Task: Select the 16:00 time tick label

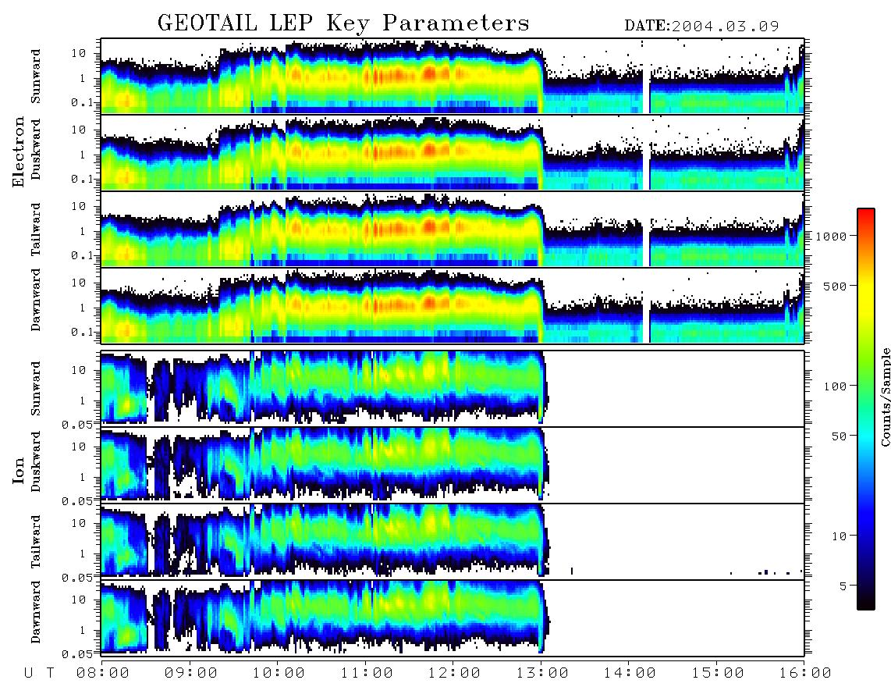Action: pos(805,673)
